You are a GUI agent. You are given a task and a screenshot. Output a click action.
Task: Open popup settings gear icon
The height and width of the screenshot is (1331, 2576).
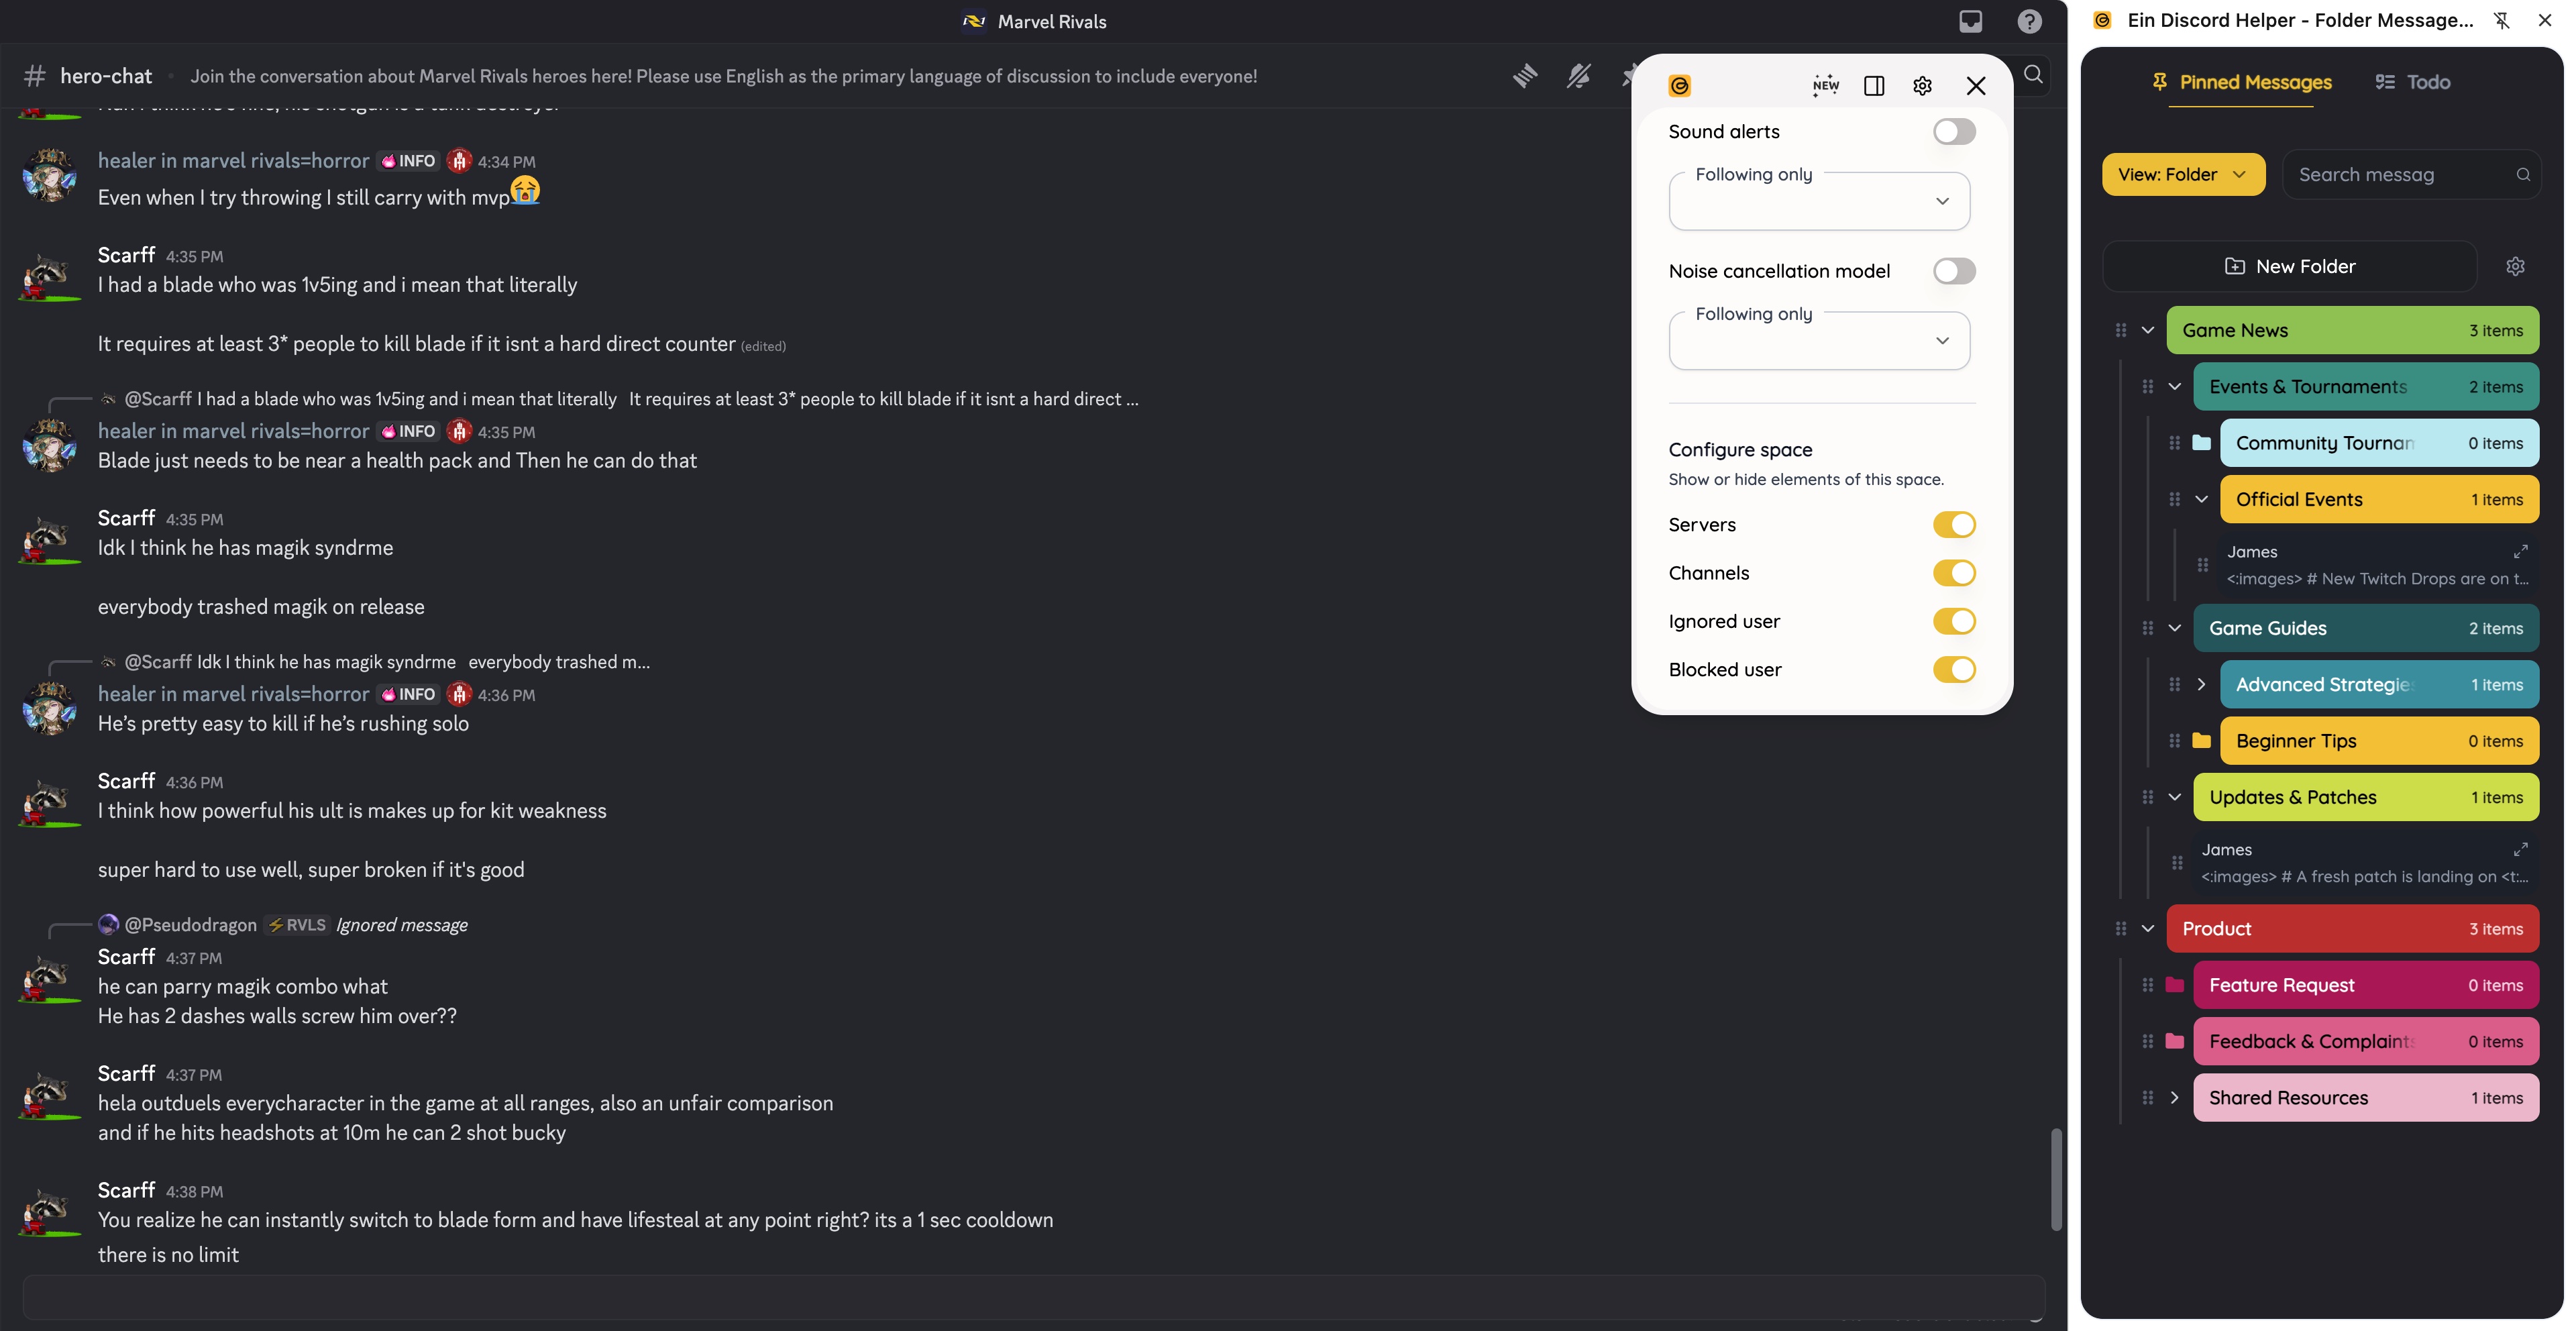click(x=1922, y=86)
